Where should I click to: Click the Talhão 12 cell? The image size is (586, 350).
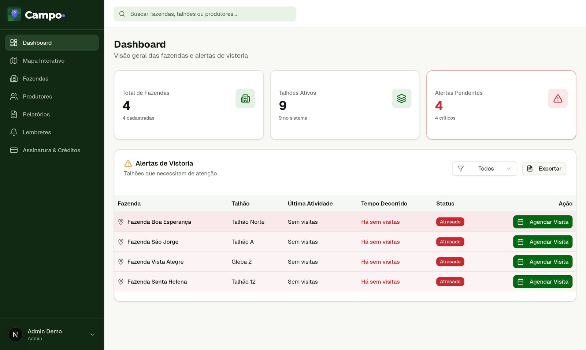(x=244, y=282)
